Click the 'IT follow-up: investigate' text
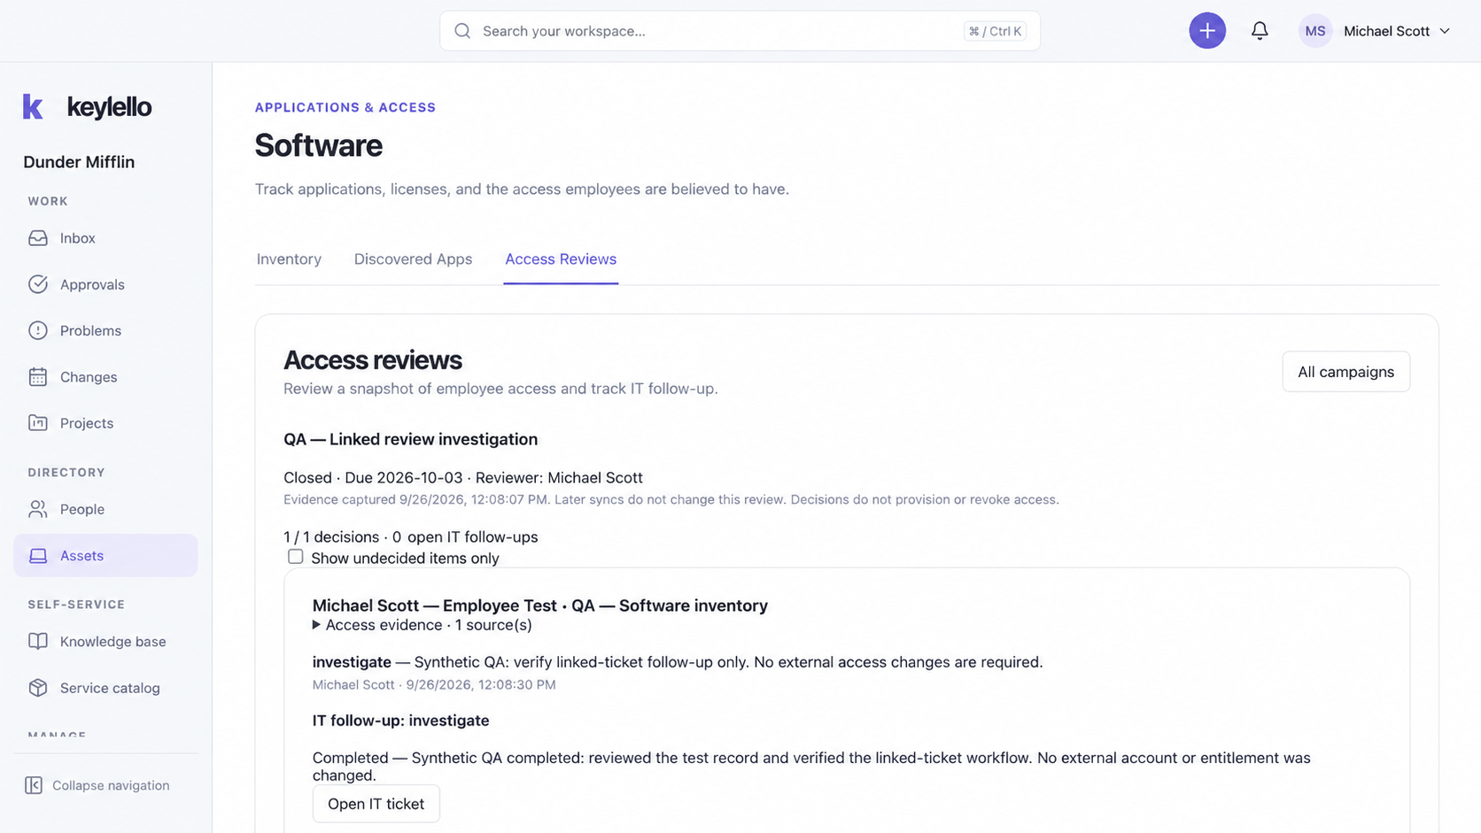The width and height of the screenshot is (1481, 833). pyautogui.click(x=400, y=721)
